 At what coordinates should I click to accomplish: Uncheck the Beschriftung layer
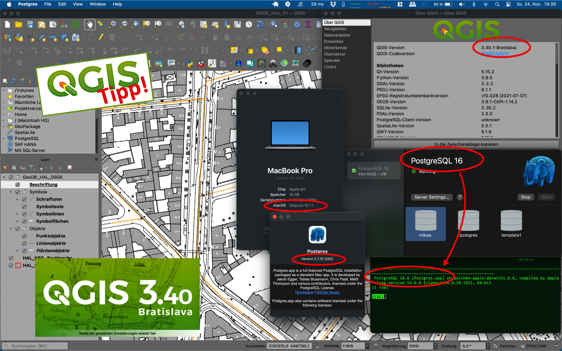click(18, 184)
